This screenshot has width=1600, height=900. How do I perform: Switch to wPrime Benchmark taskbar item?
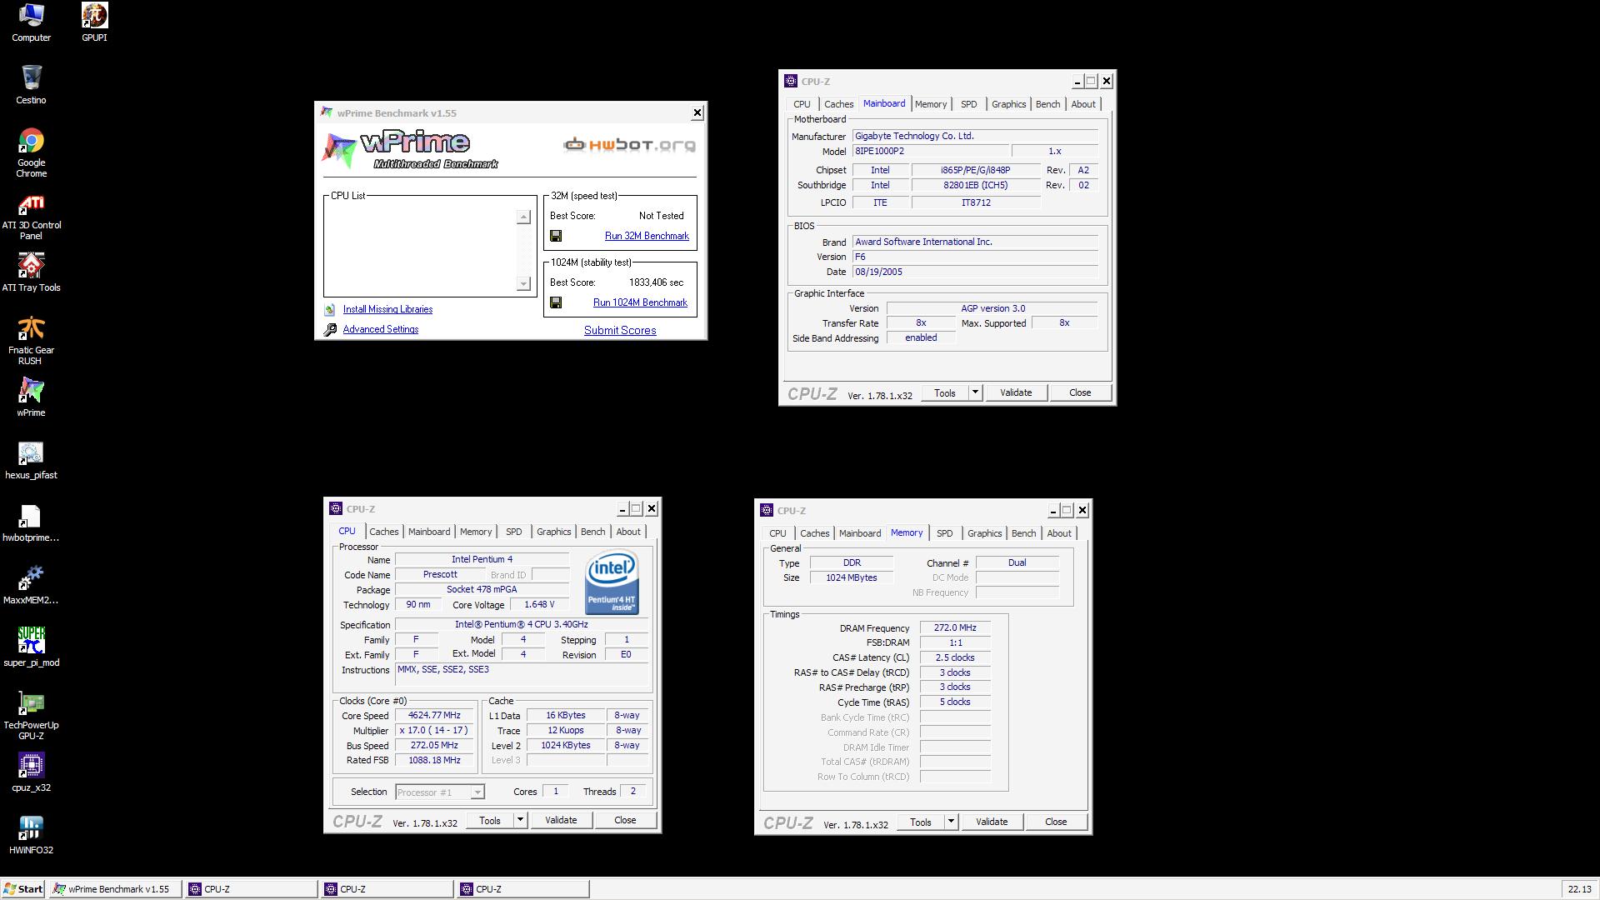(x=114, y=889)
